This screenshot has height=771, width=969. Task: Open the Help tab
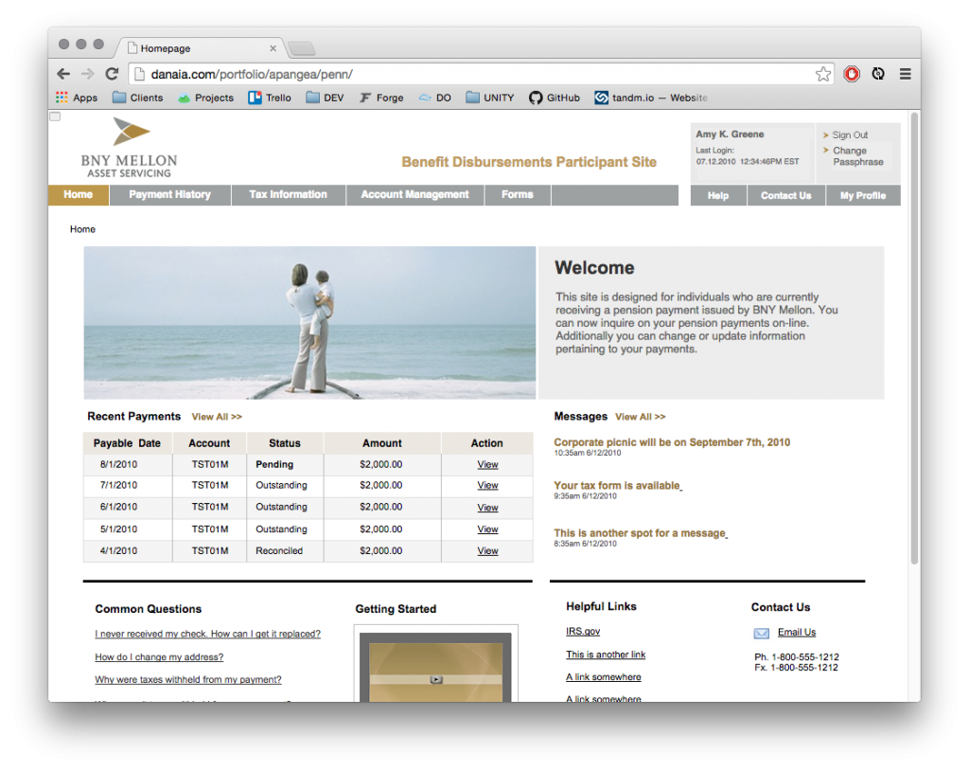point(718,195)
